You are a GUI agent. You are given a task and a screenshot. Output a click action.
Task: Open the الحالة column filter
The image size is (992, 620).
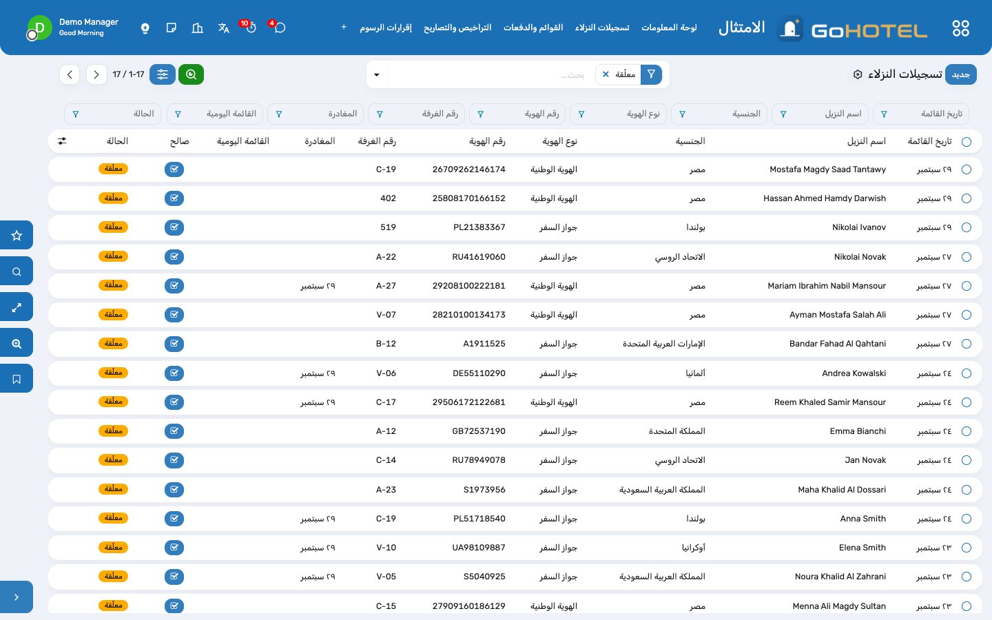113,114
